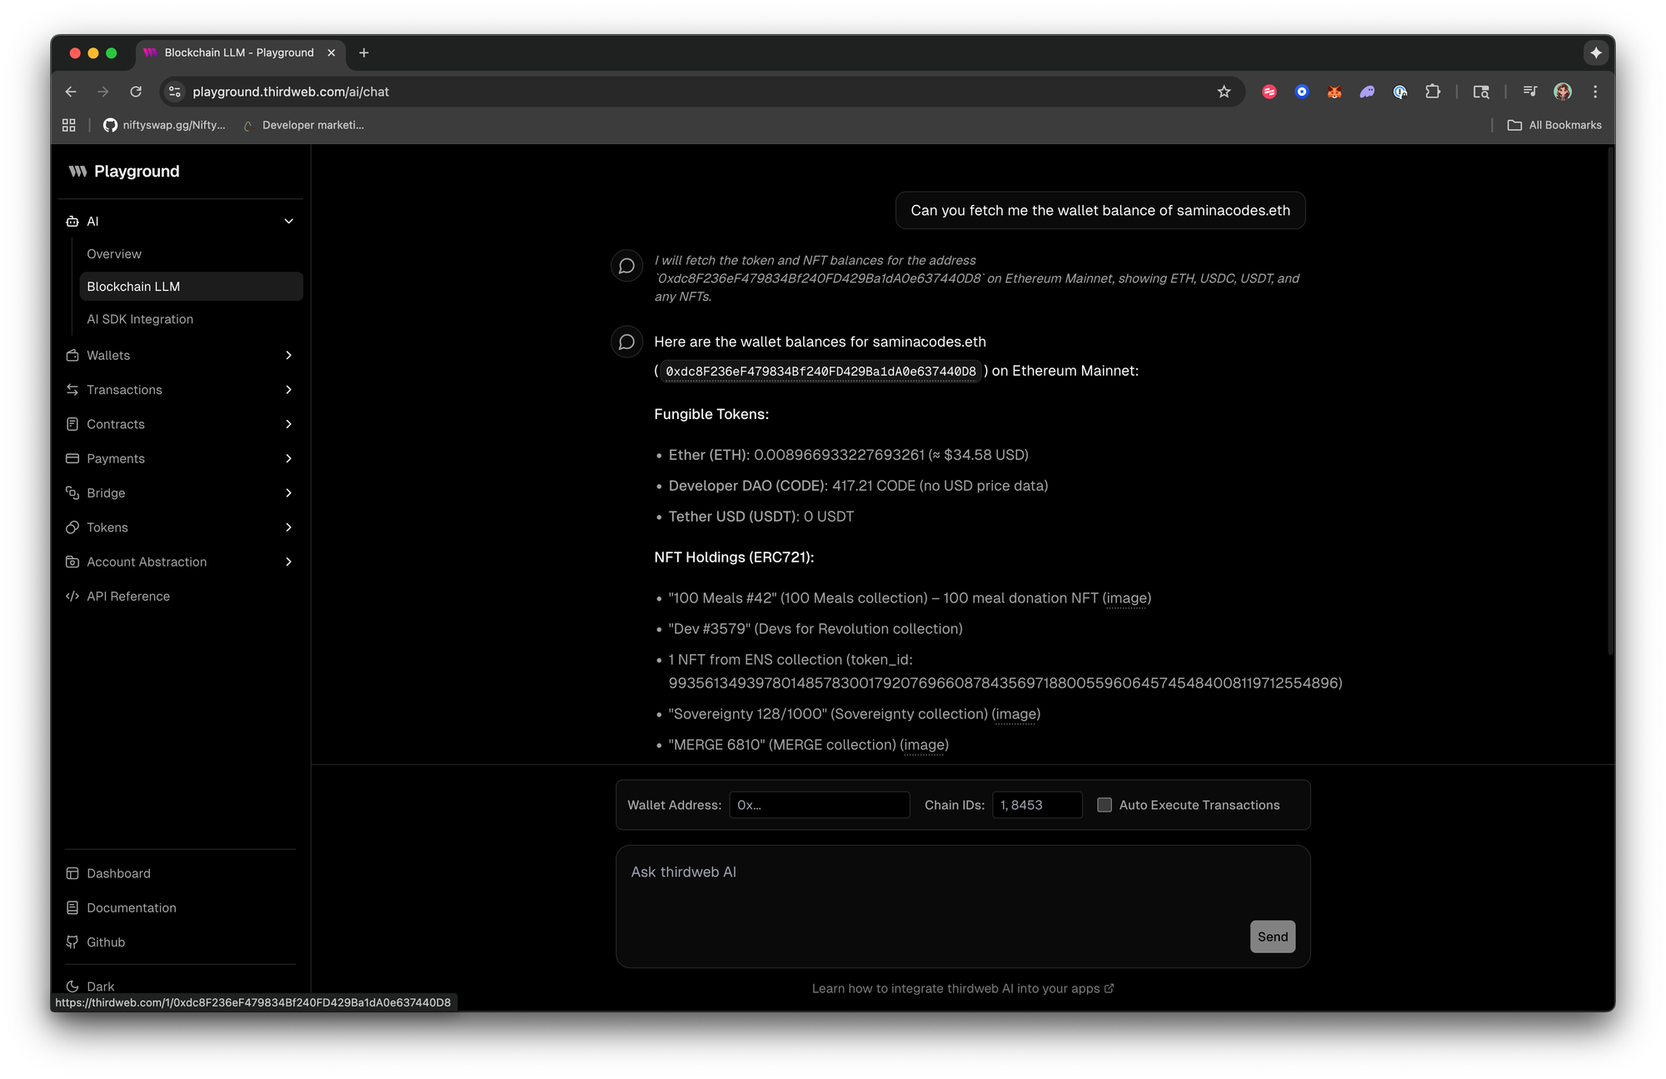Bookmark this page with star icon
Viewport: 1666px width, 1079px height.
tap(1224, 92)
